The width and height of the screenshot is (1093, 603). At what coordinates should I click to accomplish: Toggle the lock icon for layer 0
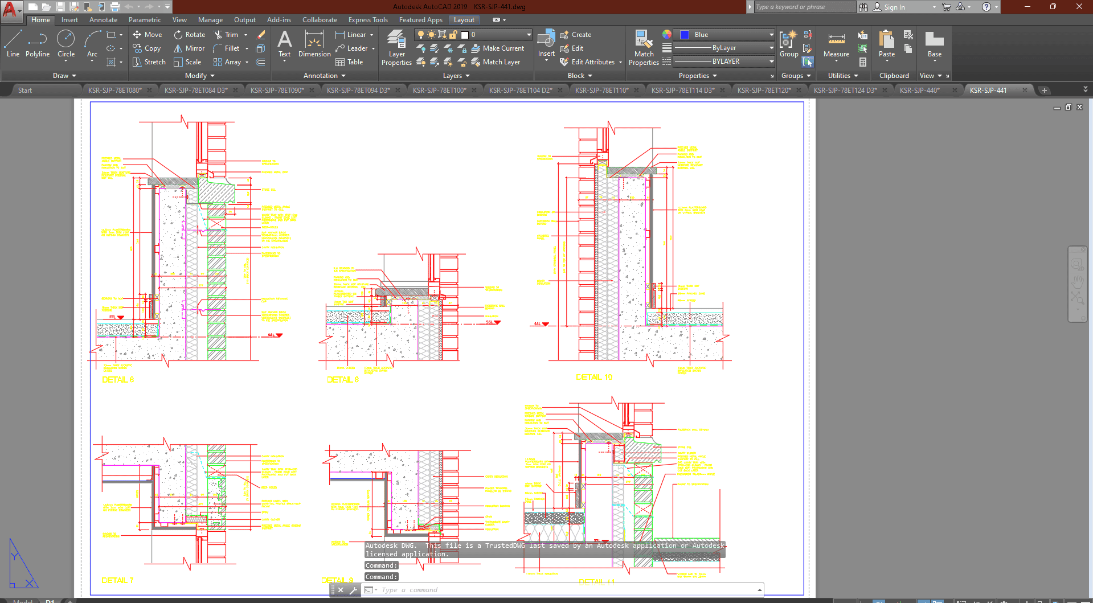tap(453, 35)
